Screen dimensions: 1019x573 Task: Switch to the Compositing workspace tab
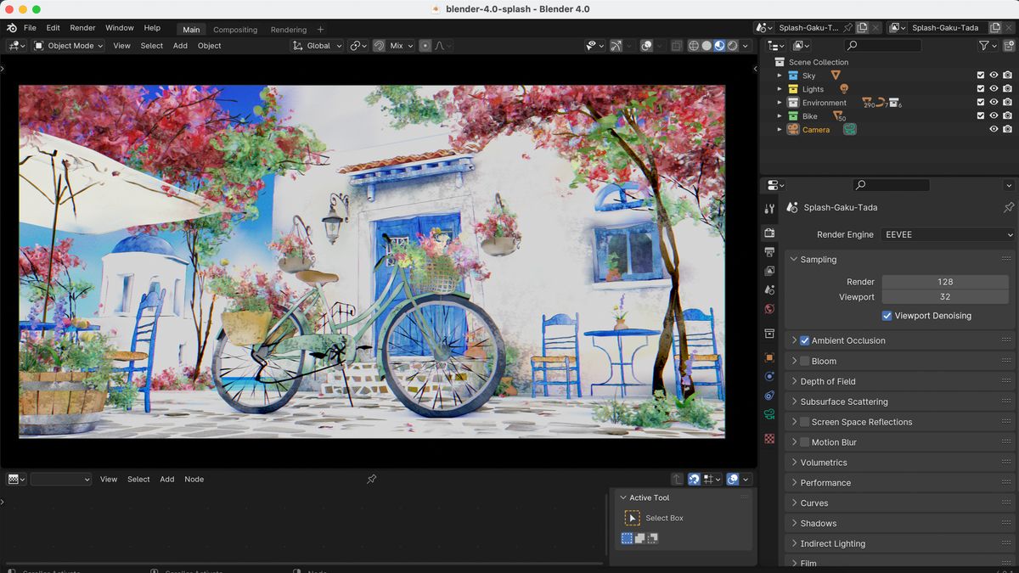click(235, 29)
